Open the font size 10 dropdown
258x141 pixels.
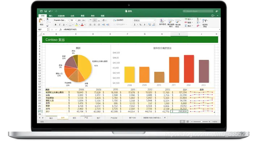click(x=73, y=20)
